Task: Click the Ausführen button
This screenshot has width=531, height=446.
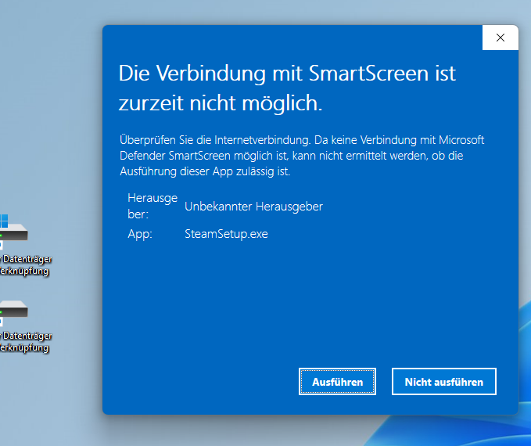Action: pyautogui.click(x=337, y=382)
